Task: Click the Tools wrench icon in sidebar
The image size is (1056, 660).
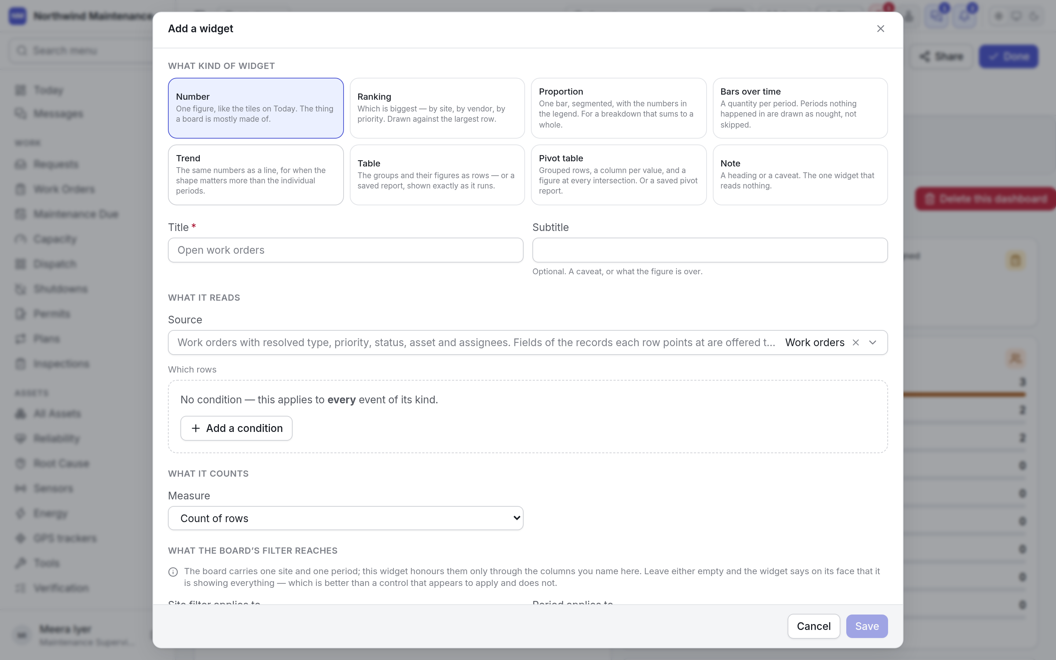Action: tap(21, 563)
